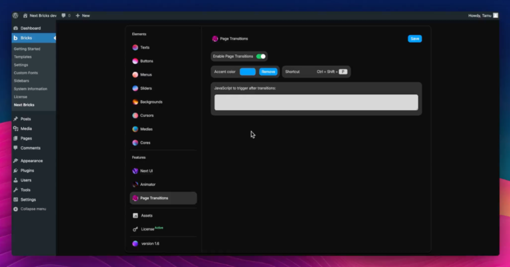Viewport: 510px width, 267px height.
Task: Open the Bricks Settings submenu item
Action: 21,64
